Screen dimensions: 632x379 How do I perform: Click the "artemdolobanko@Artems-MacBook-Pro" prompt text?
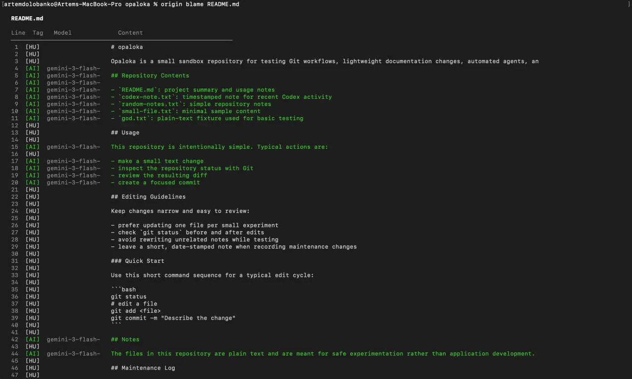coord(63,4)
